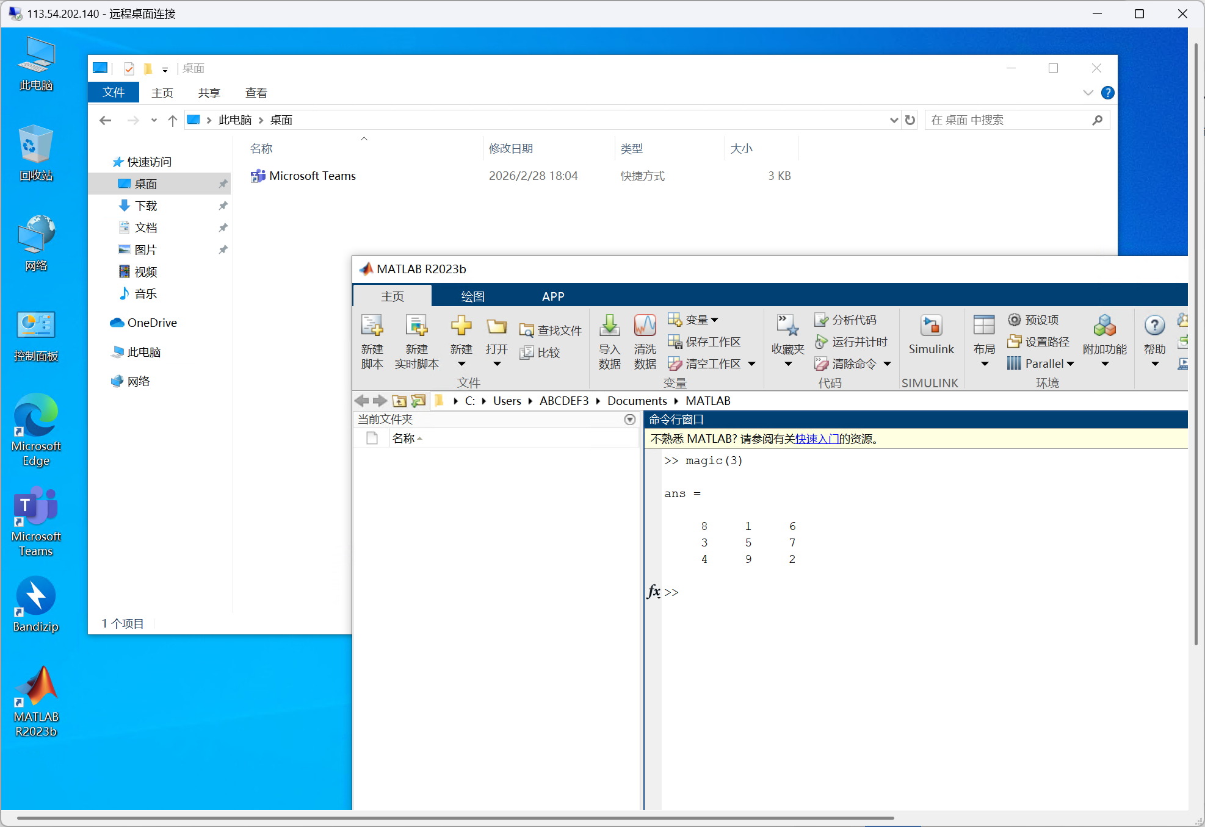Click Find Files (查找文件) in MATLAB
Screen dimensions: 1205x827
550,330
